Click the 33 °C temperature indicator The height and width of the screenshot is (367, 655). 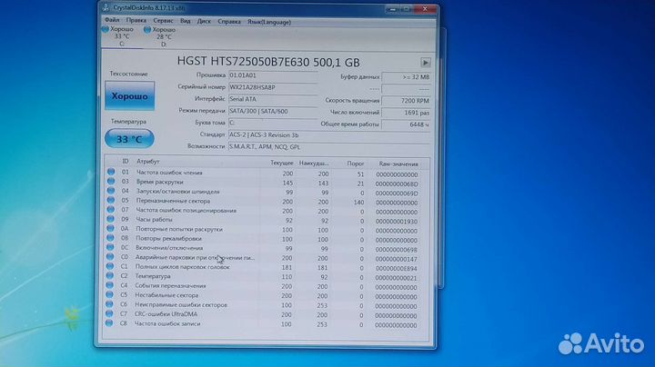coord(130,139)
